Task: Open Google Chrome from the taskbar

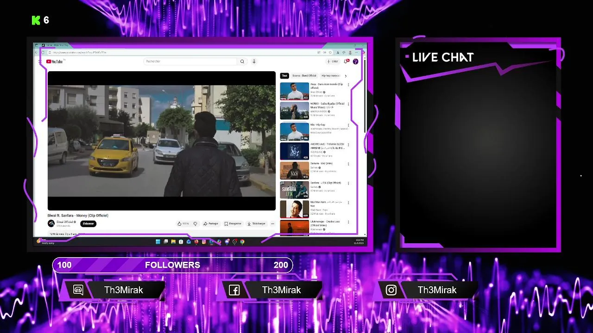Action: pos(242,241)
